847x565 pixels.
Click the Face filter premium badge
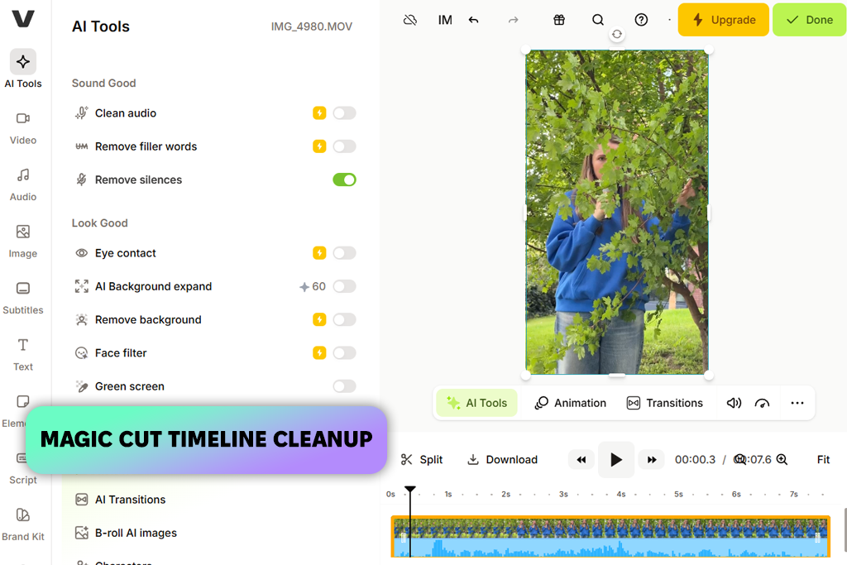pyautogui.click(x=319, y=353)
